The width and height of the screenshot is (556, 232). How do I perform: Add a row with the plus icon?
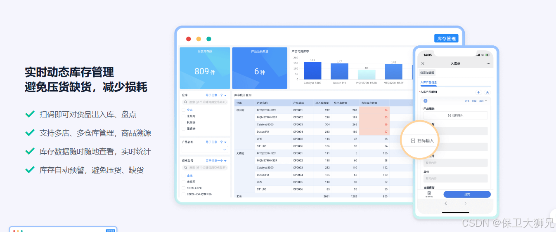pos(478,92)
